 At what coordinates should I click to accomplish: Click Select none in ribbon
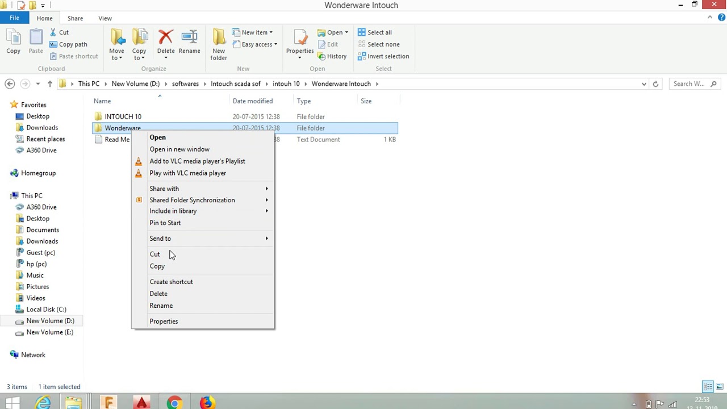(379, 44)
